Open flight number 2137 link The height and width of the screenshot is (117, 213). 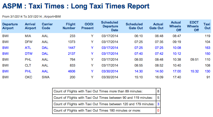pyautogui.click(x=71, y=54)
